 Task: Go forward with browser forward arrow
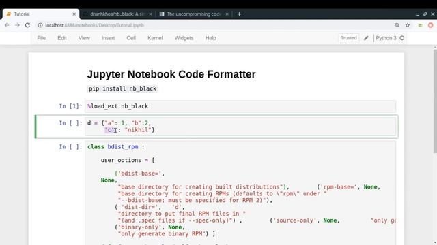tap(17, 25)
